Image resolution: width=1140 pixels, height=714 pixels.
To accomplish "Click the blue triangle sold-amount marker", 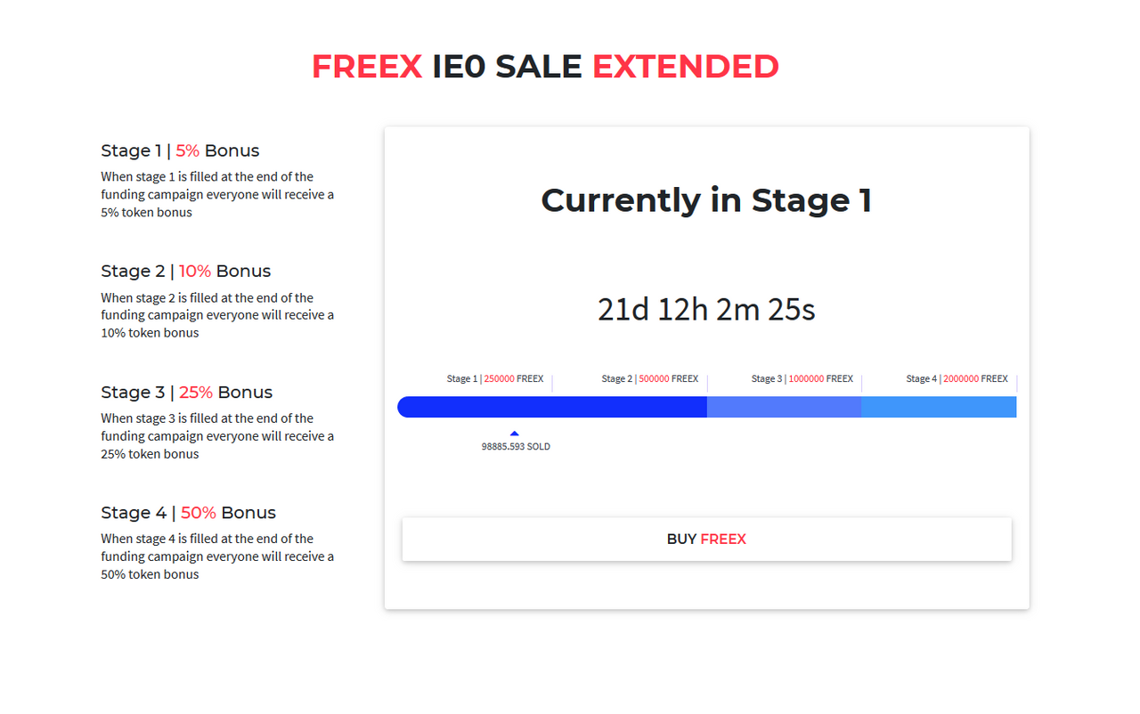I will (515, 434).
